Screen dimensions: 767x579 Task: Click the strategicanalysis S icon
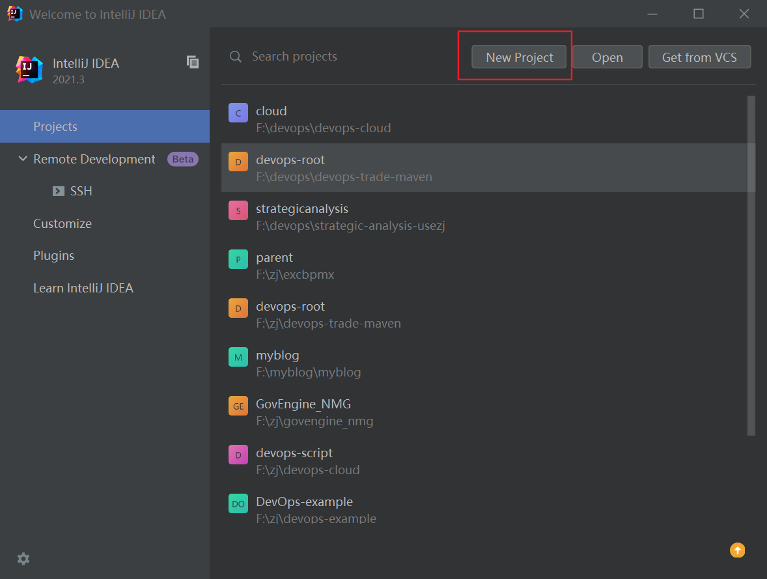[238, 210]
